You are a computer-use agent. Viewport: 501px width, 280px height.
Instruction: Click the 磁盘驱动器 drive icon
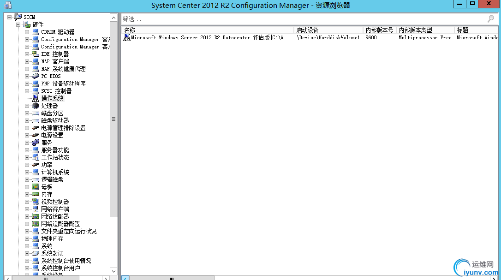pos(36,120)
